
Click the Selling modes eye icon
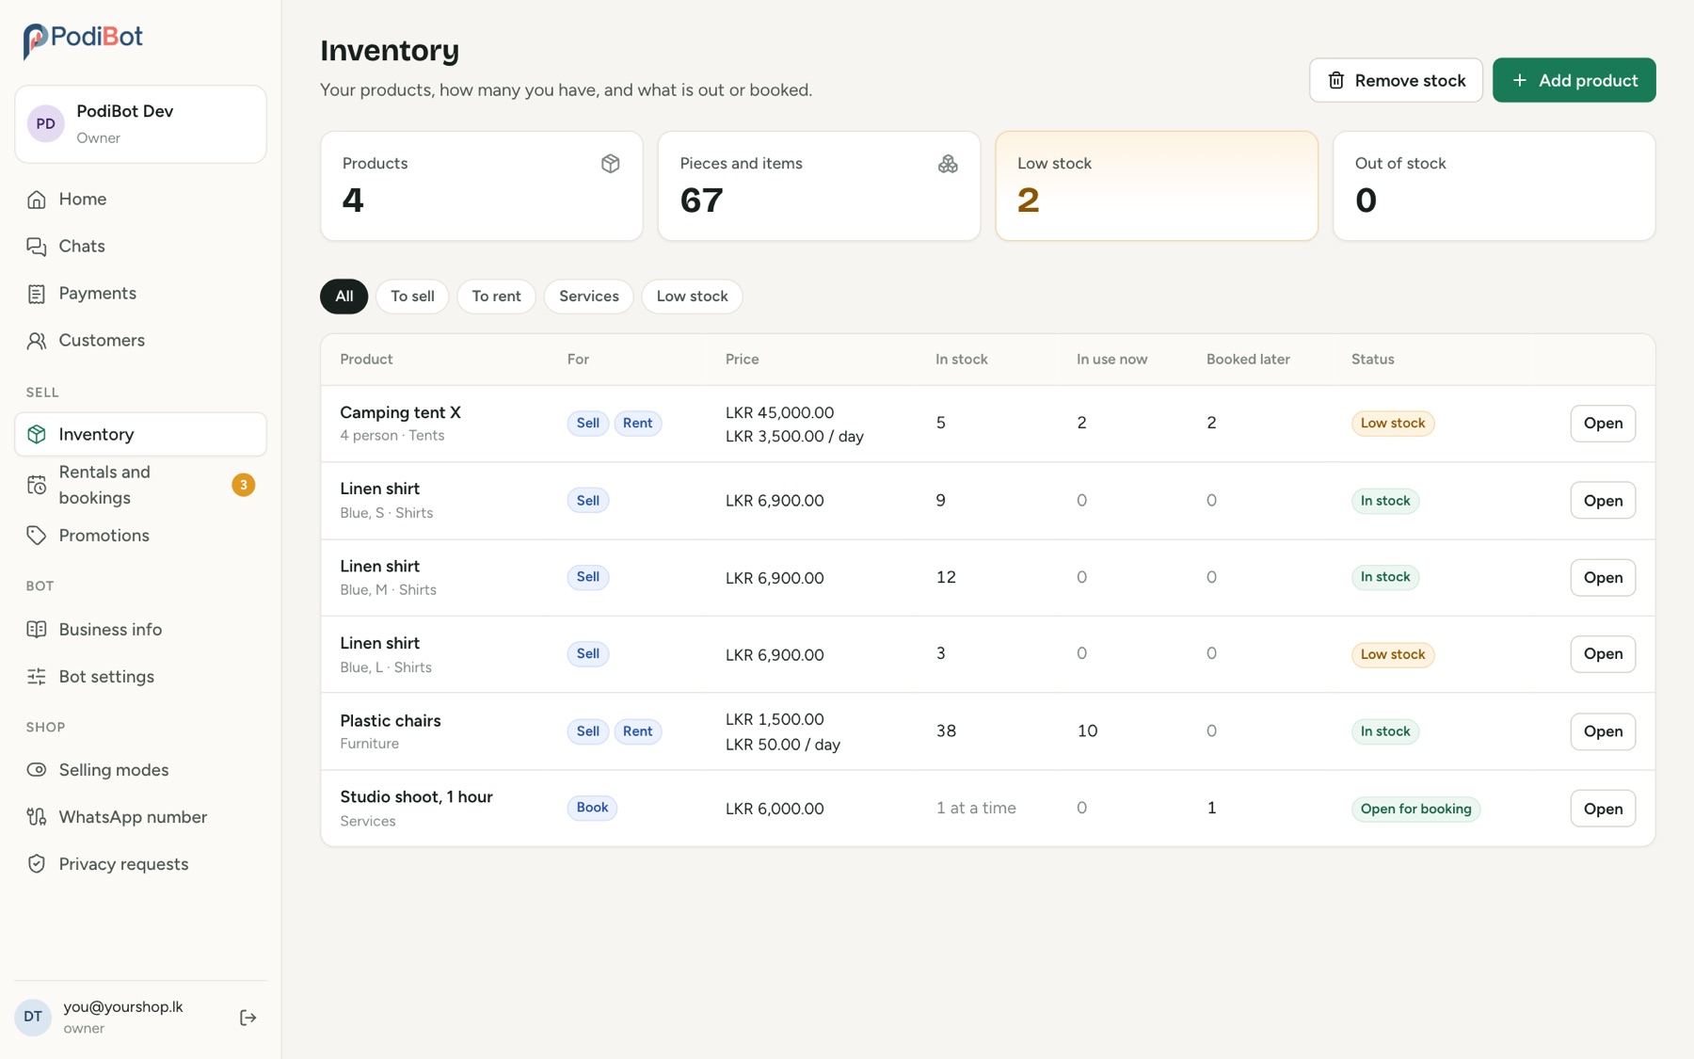tap(37, 770)
